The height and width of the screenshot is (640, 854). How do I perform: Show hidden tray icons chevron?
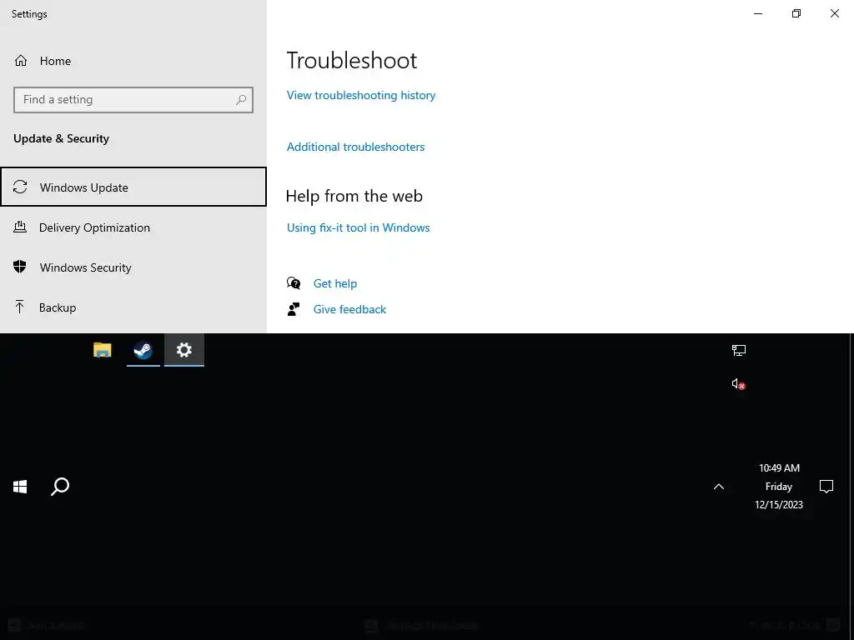[x=719, y=487]
